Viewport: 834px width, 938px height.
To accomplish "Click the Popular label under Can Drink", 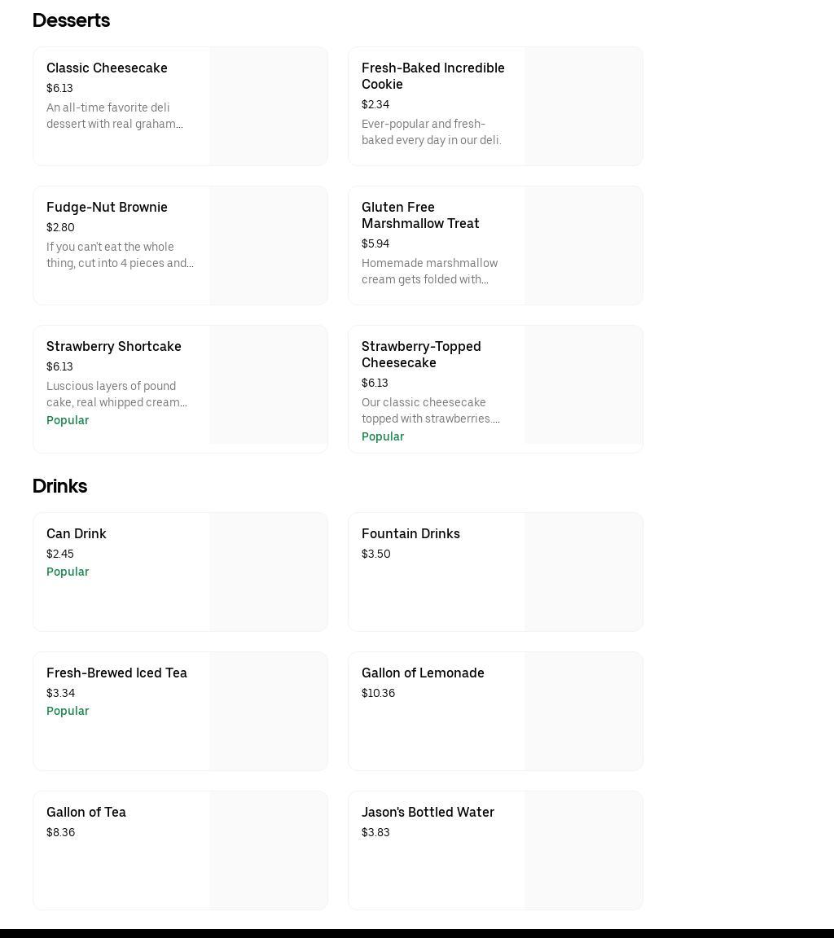I will click(68, 572).
